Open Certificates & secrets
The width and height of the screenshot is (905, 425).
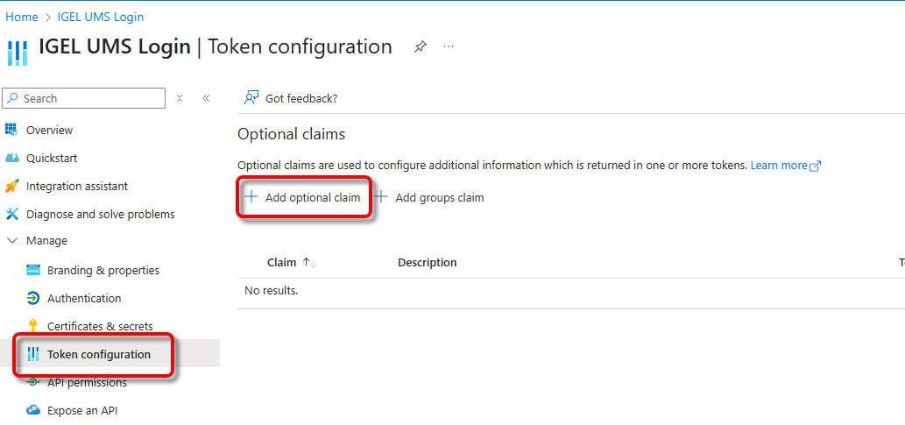pos(100,326)
